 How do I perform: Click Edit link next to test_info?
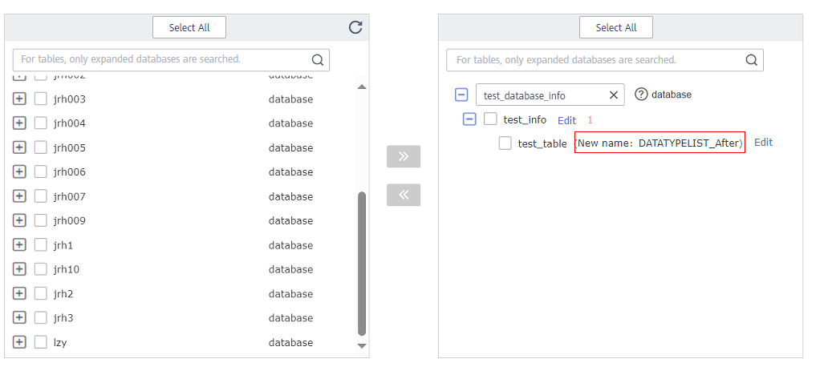(x=566, y=120)
